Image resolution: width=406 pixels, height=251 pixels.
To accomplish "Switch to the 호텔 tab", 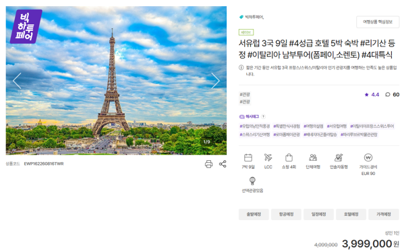I will [x=351, y=215].
